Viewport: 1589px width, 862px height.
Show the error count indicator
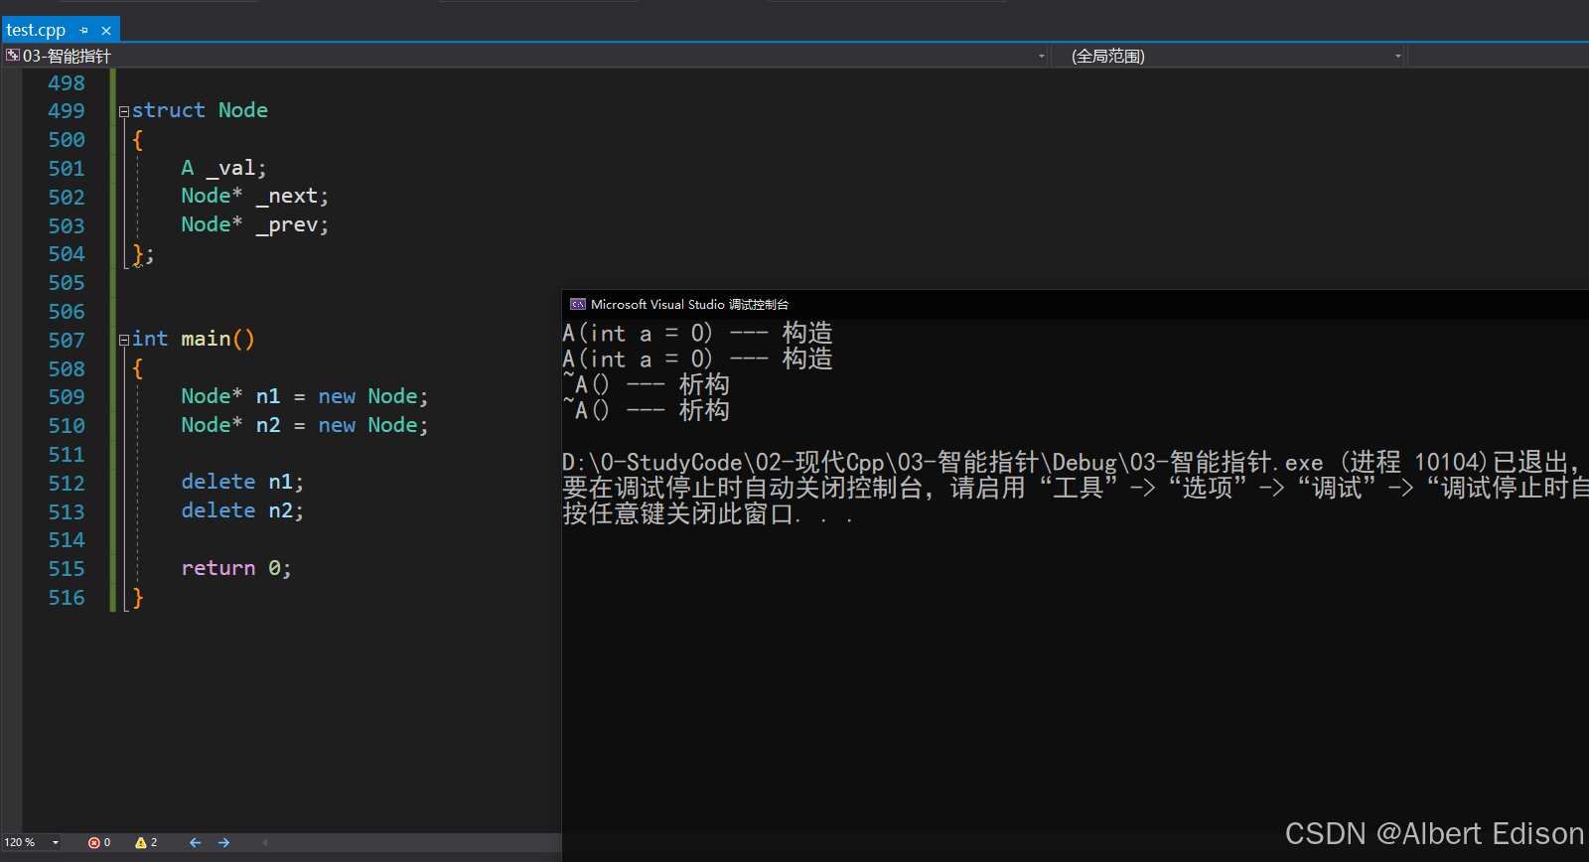[99, 842]
